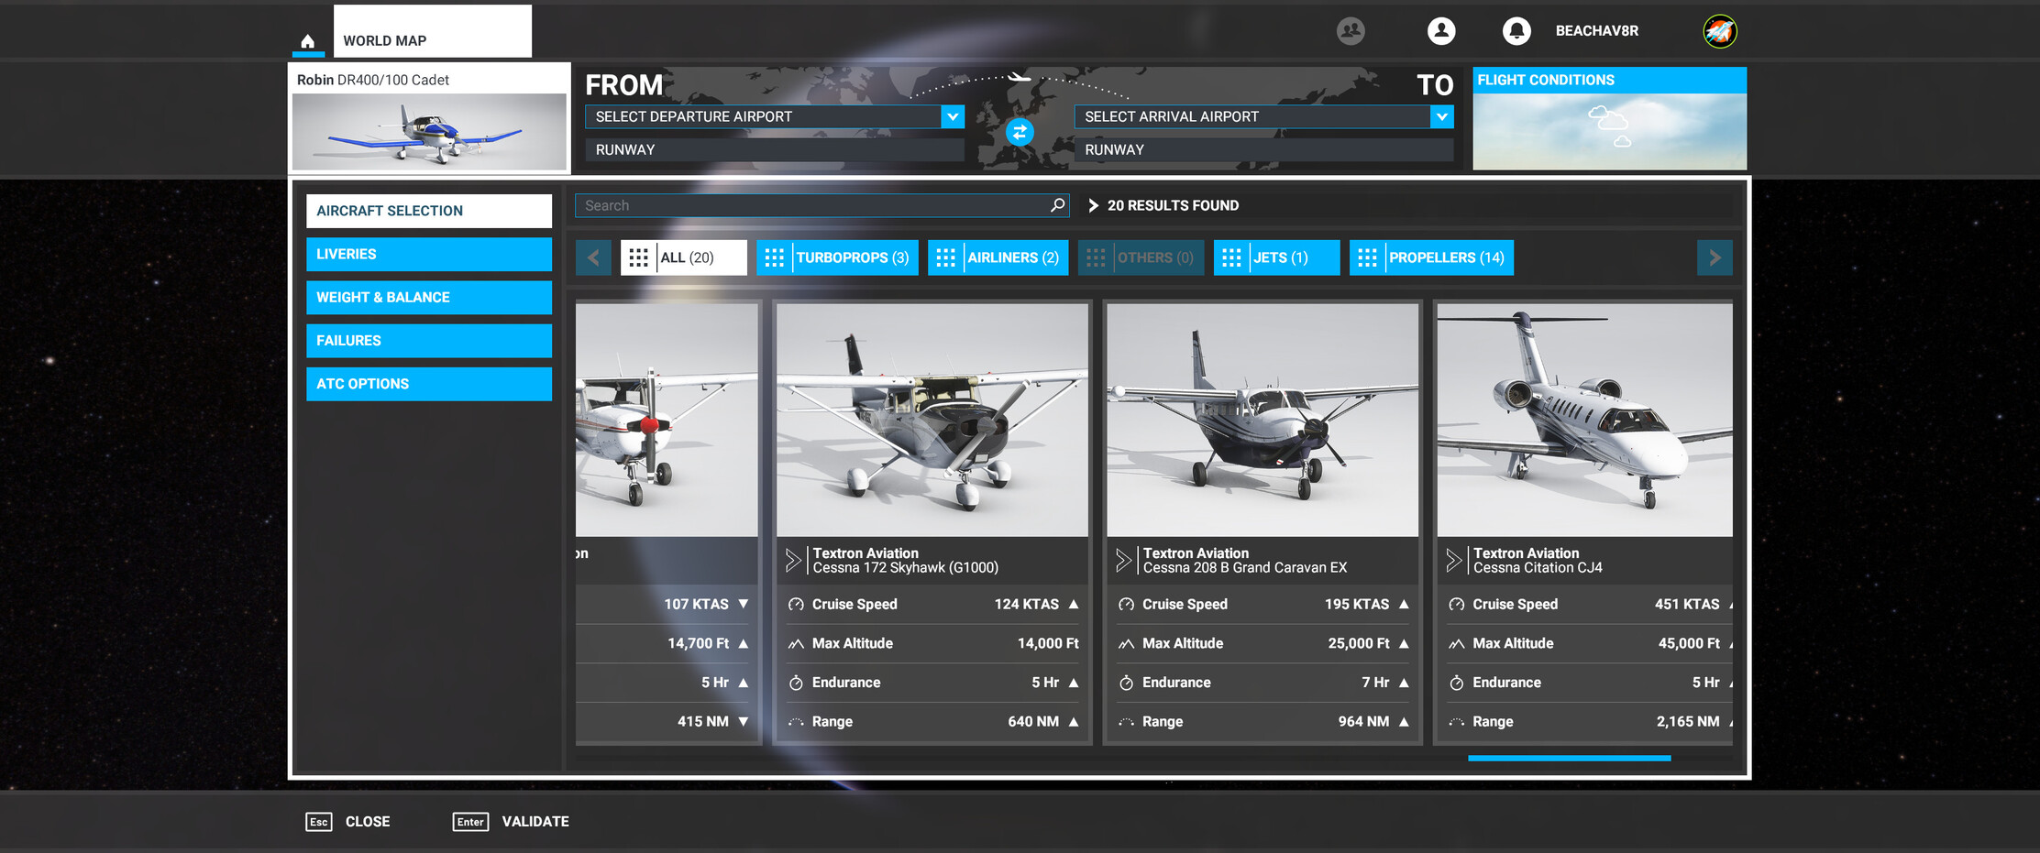Open the friends group icon in top bar
This screenshot has height=853, width=2040.
pos(1351,31)
